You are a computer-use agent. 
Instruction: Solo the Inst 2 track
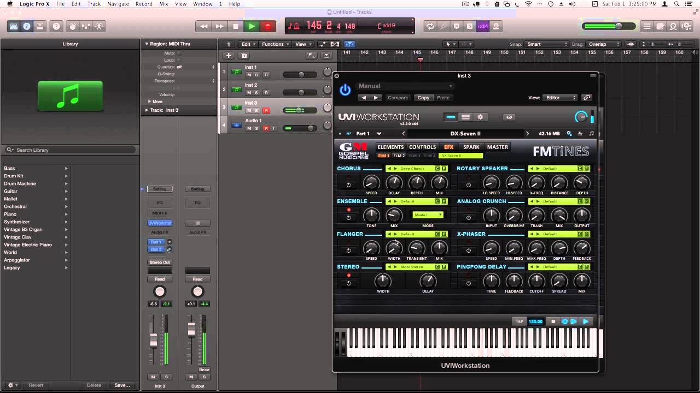256,93
